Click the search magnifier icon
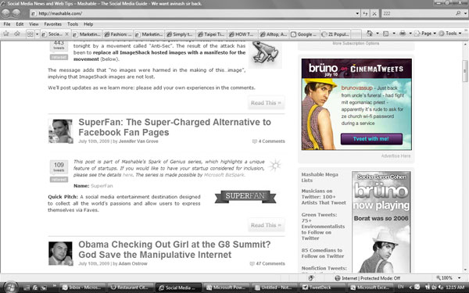This screenshot has height=293, width=469. click(x=458, y=13)
